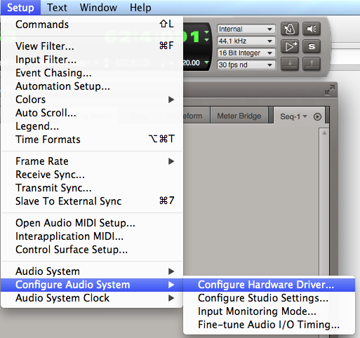
Task: Toggle the audible mode speaker icon
Action: coord(312,29)
